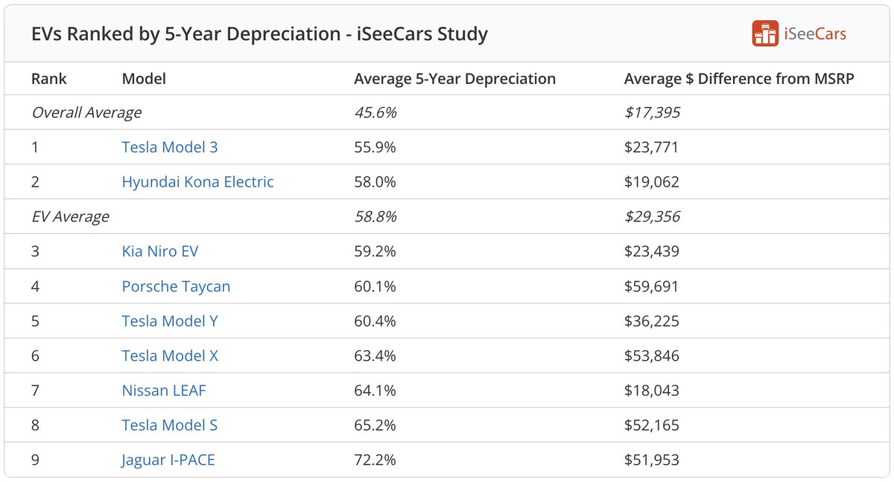
Task: Click the iSeeCars logo icon
Action: [x=765, y=33]
